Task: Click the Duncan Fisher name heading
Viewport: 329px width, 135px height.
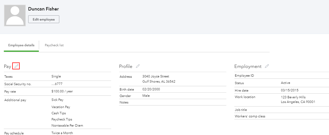Action: [x=43, y=9]
